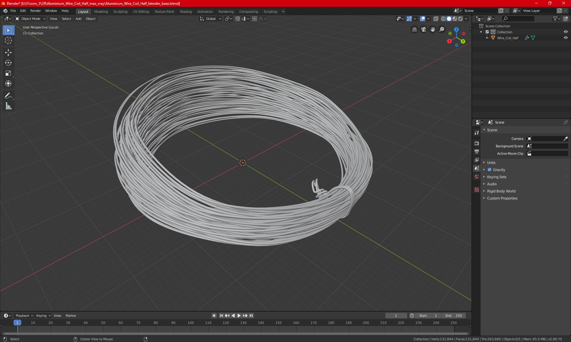This screenshot has height=342, width=571.
Task: Open the Render properties tab icon
Action: 477,143
